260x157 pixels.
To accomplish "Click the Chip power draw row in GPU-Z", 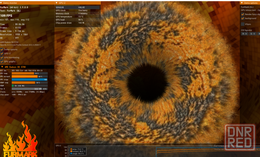I will pyautogui.click(x=78, y=23).
